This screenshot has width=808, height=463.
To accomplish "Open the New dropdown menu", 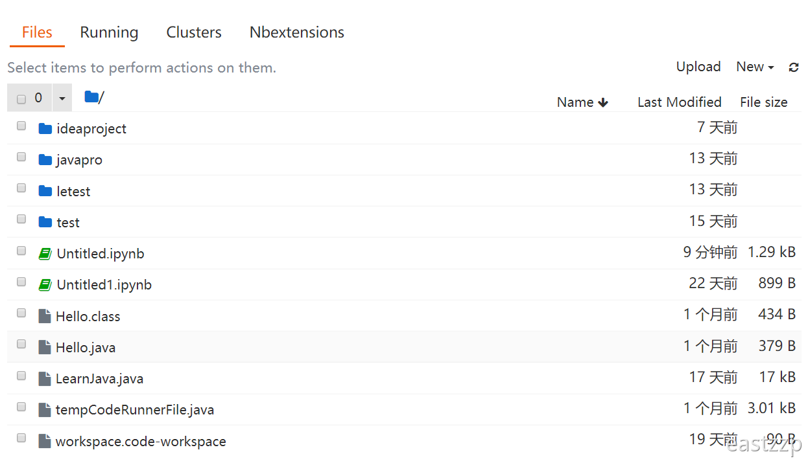I will click(x=755, y=67).
